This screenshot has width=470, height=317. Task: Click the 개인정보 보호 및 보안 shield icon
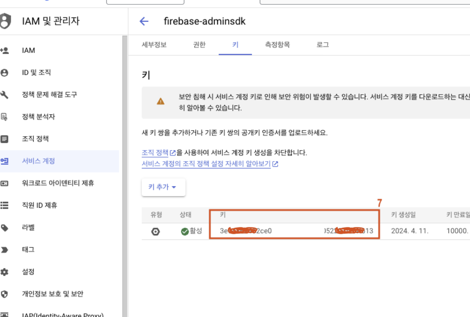click(4, 294)
